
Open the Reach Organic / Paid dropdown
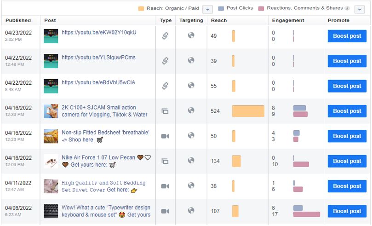point(207,10)
